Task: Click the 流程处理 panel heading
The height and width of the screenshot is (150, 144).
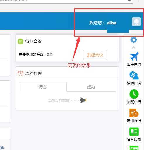Action: tap(33, 73)
